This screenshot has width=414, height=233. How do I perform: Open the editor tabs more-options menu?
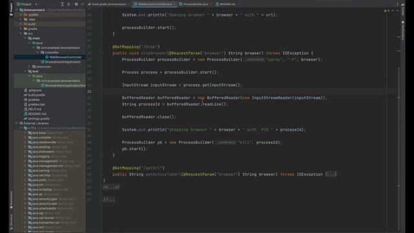point(397,5)
